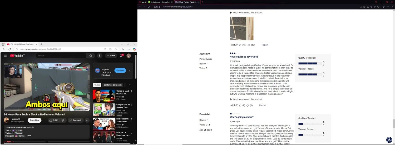Start voice search with the microphone icon
This screenshot has height=145, width=395.
100,56
